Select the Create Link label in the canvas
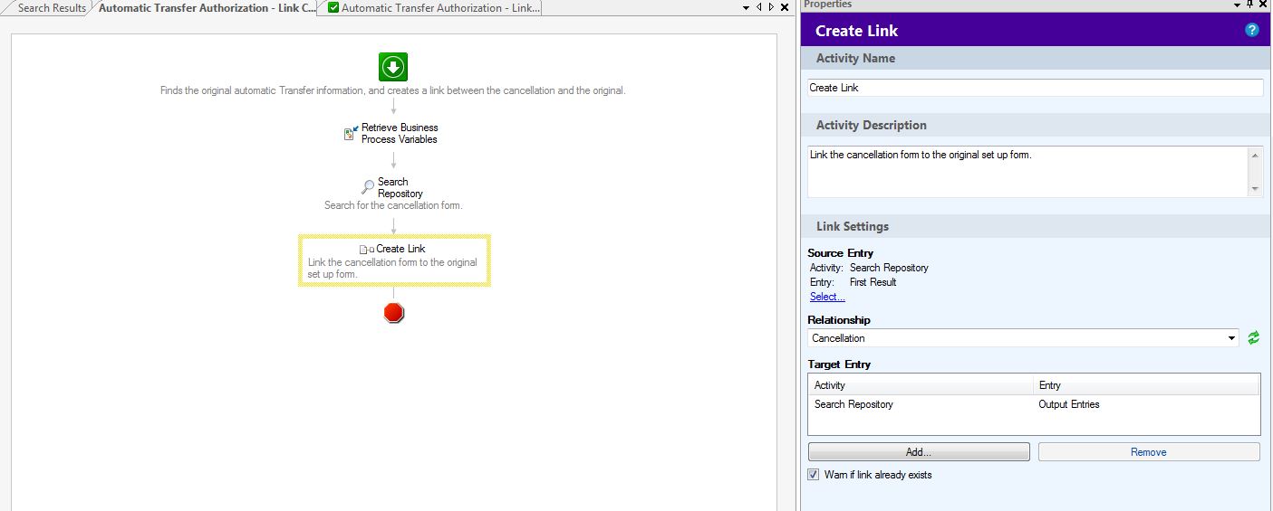Viewport: 1273px width, 511px height. 400,249
